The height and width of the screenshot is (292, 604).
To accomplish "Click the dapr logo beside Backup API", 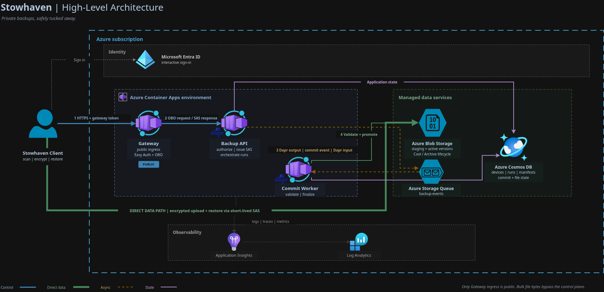I will pos(217,132).
